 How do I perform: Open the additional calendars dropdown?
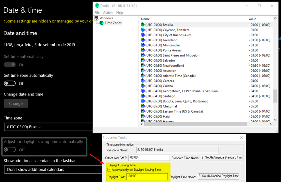53,169
